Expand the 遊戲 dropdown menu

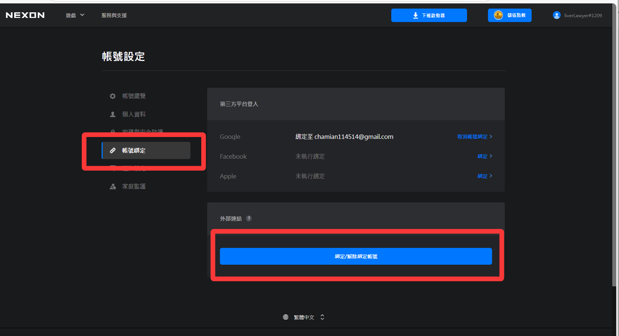[x=75, y=15]
